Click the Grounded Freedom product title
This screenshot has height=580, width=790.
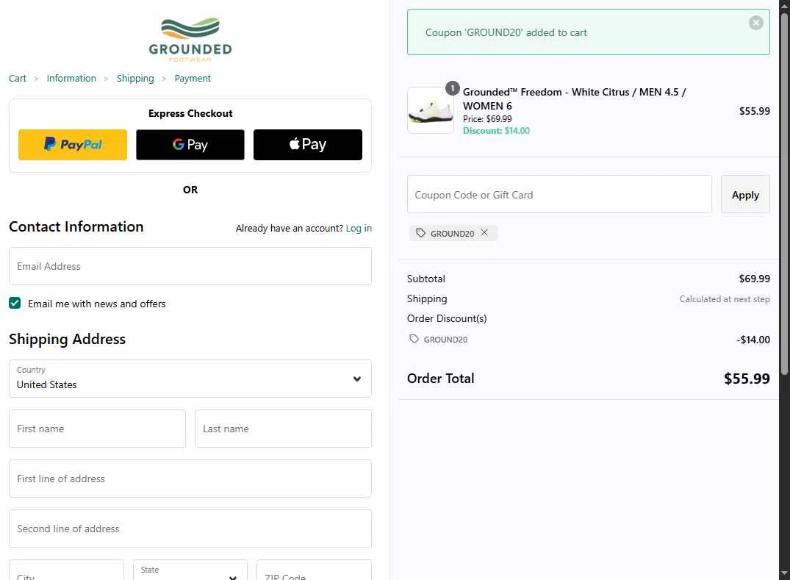574,99
